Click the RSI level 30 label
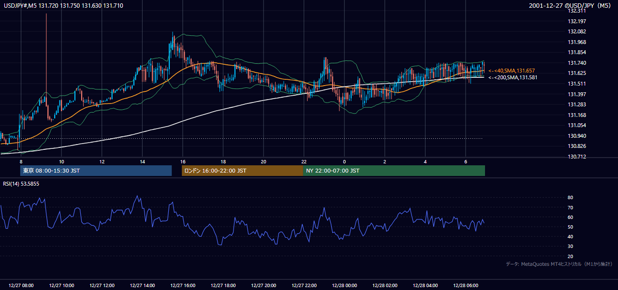This screenshot has height=290, width=618. tap(571, 246)
